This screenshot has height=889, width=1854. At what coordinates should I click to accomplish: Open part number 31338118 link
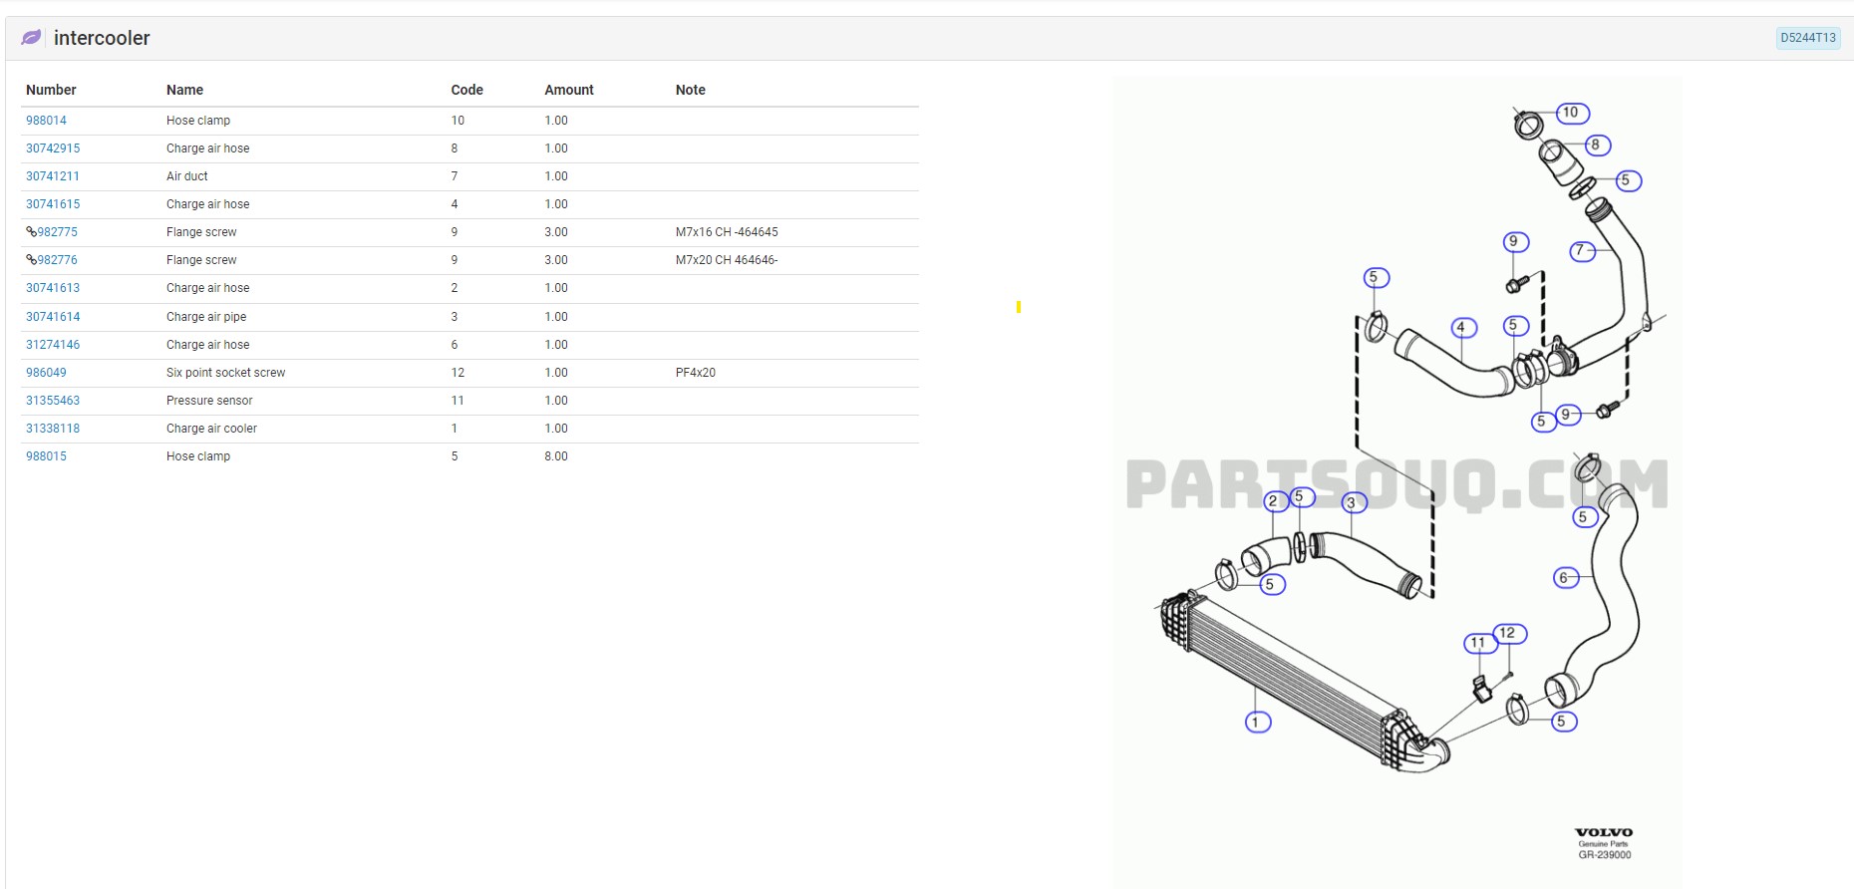(x=53, y=429)
